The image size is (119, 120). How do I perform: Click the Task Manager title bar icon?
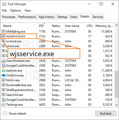(x=4, y=4)
